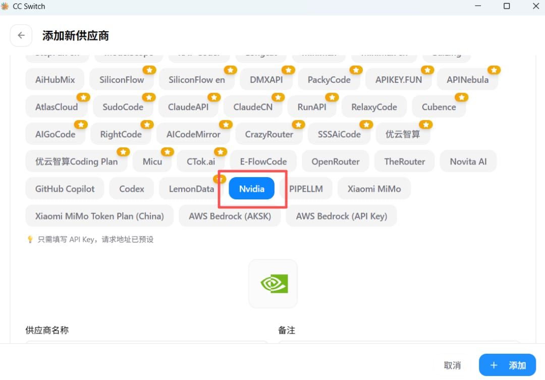Select the AiHubMix provider preset
This screenshot has width=545, height=380.
point(55,80)
